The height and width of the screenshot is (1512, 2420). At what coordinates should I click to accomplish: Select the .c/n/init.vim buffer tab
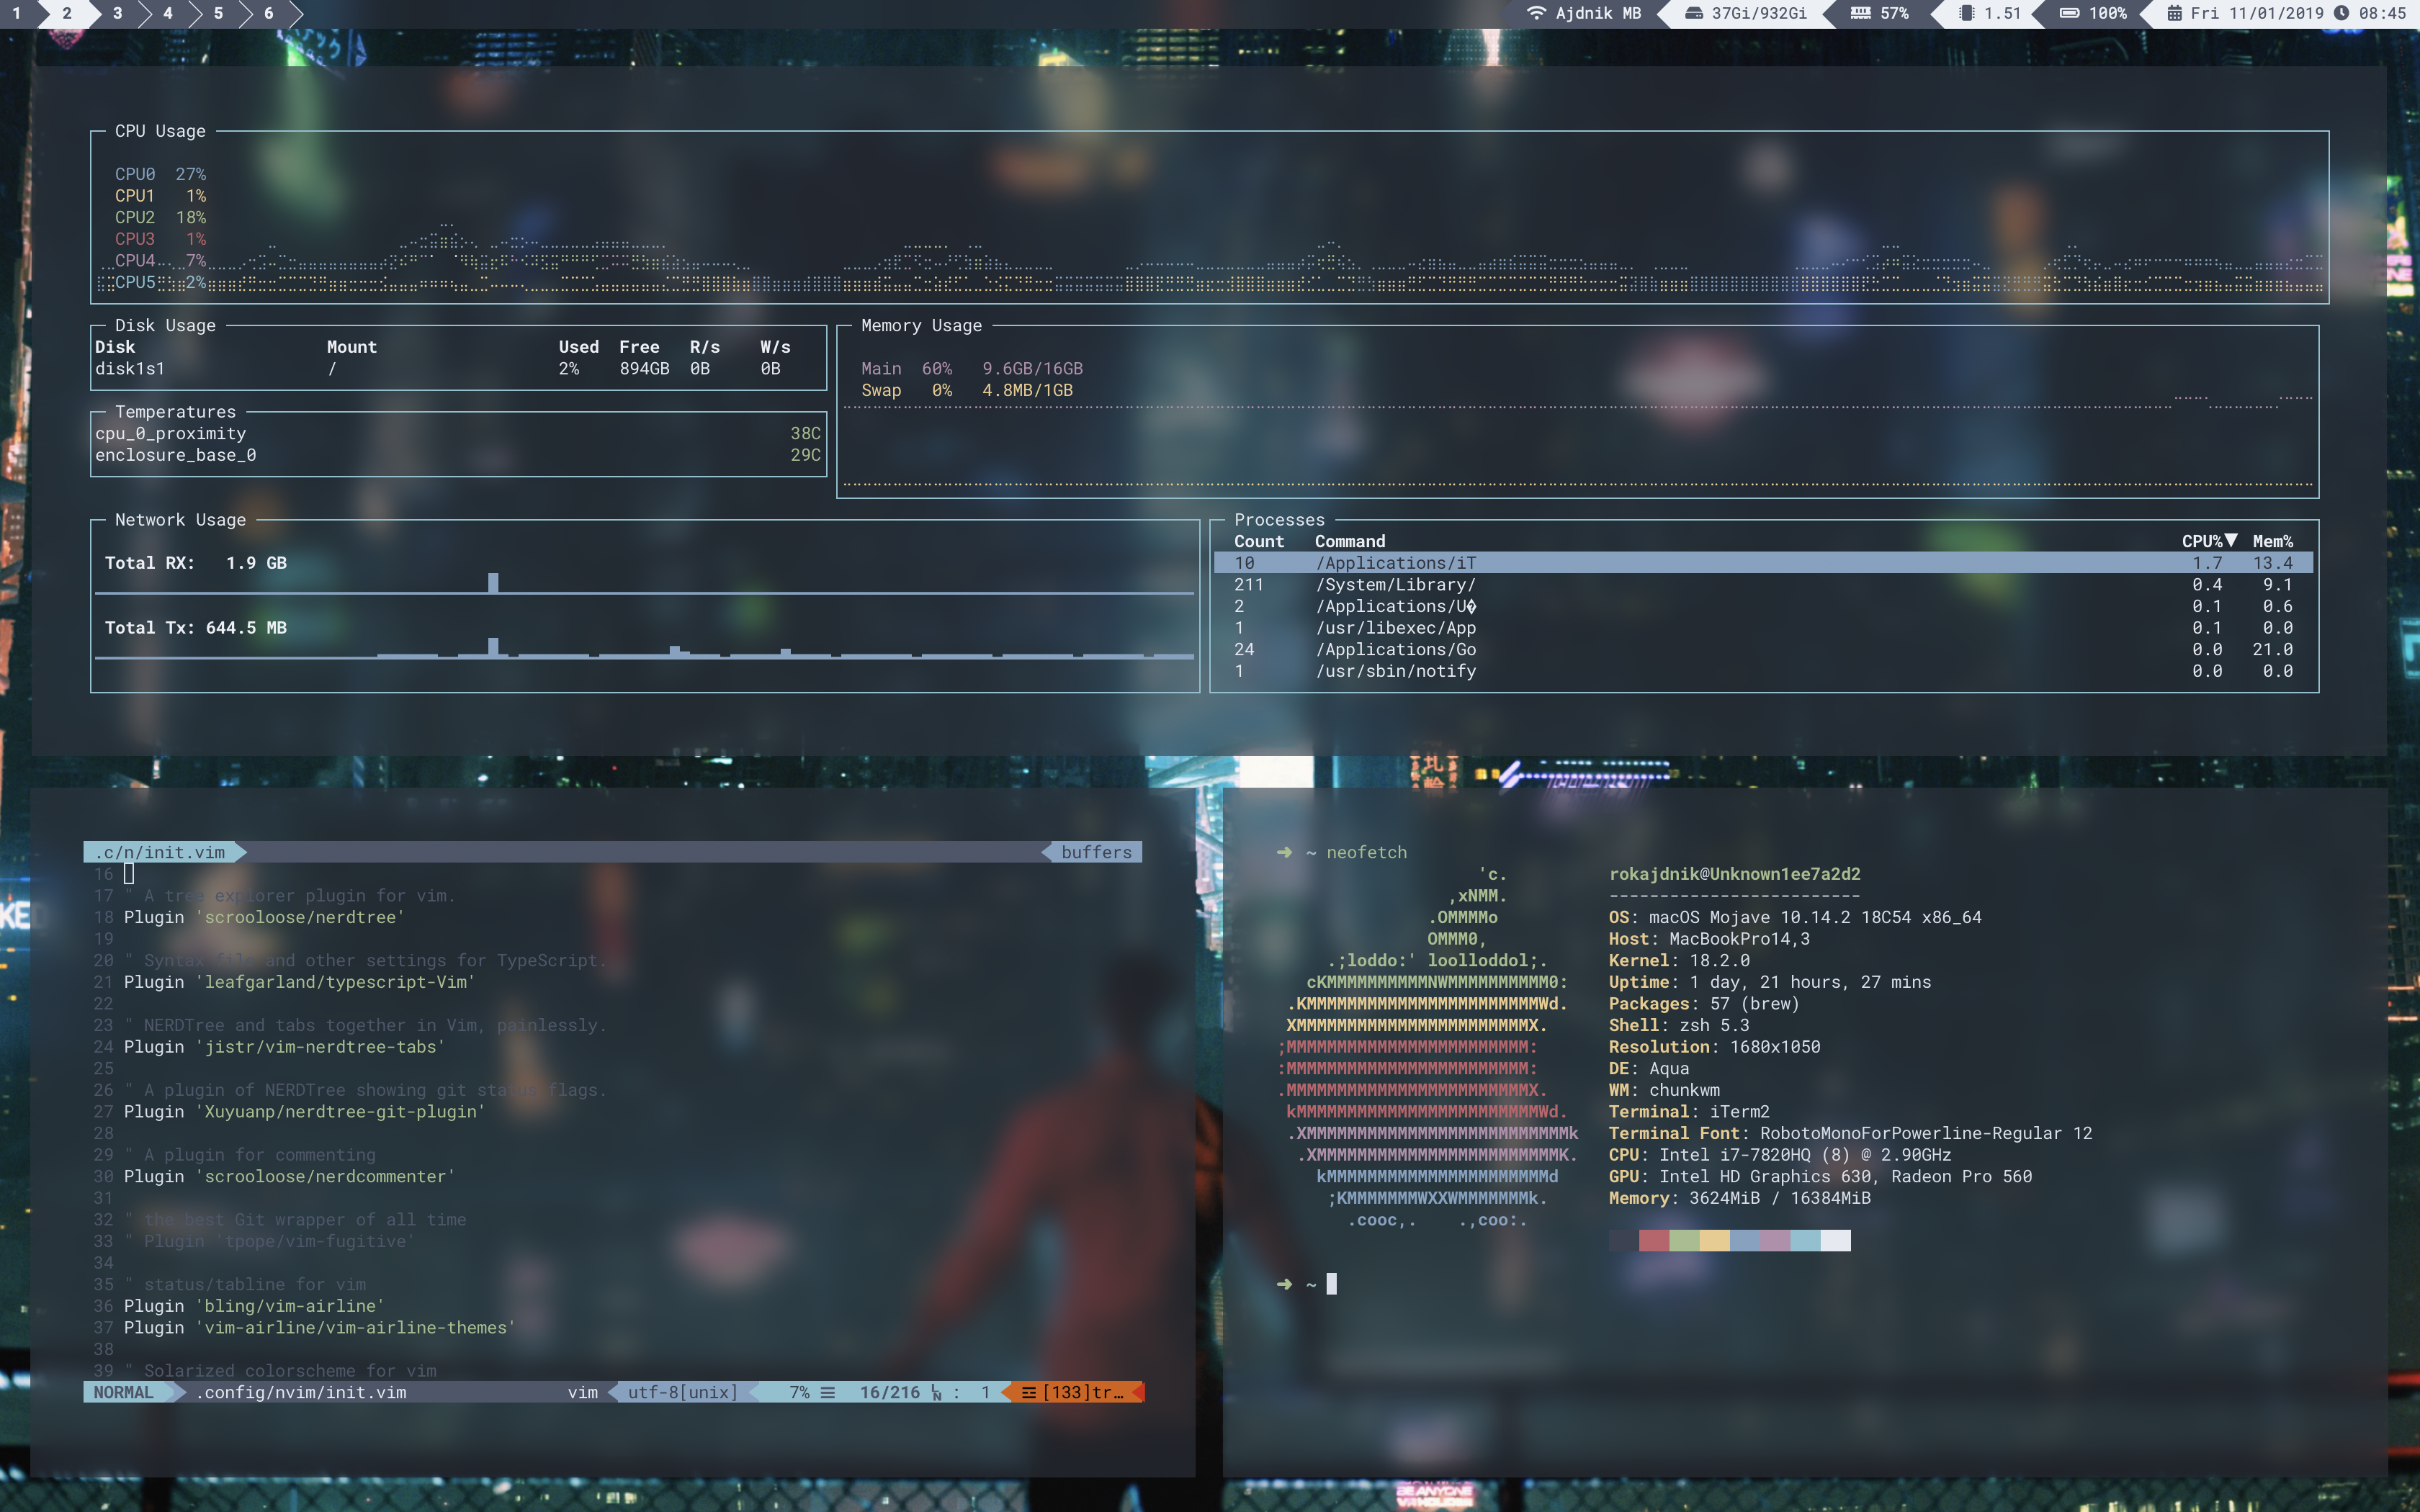point(160,852)
